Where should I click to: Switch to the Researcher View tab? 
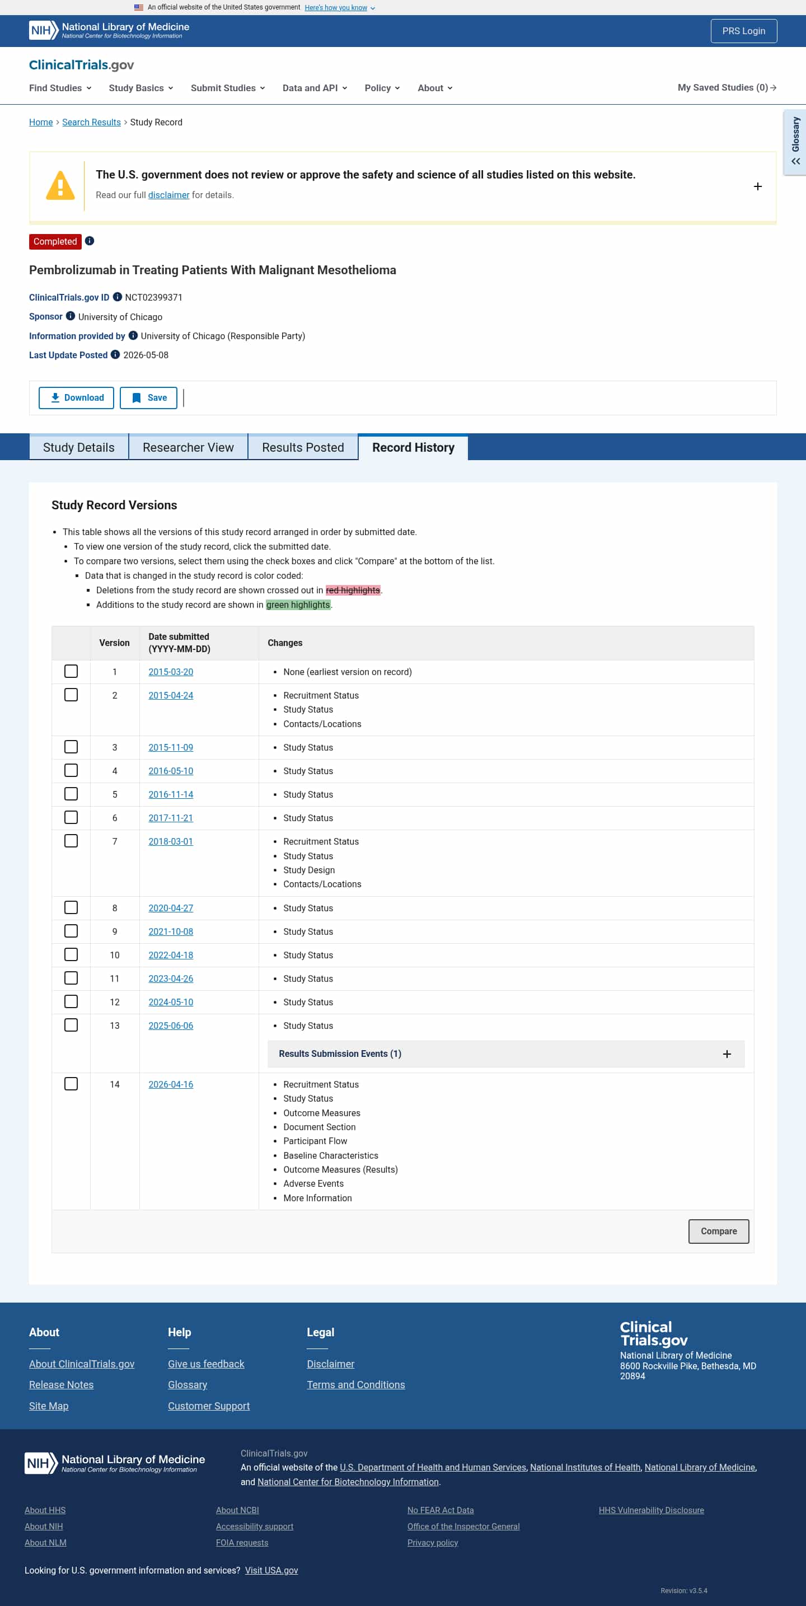pyautogui.click(x=188, y=448)
